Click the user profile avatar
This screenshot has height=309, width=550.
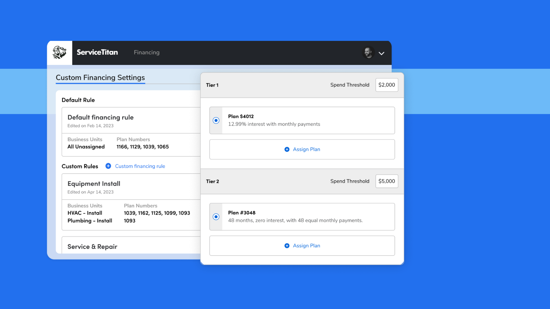[x=368, y=53]
